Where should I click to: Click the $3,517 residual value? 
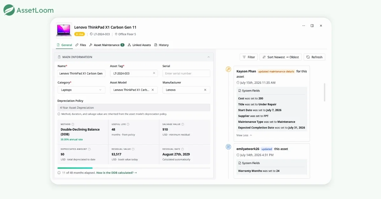117,154
